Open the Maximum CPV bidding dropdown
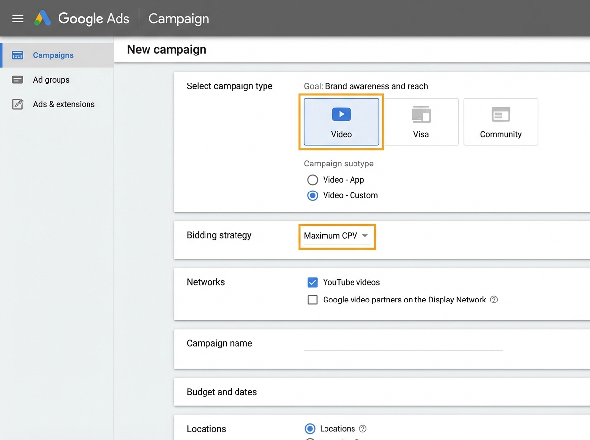 pyautogui.click(x=337, y=236)
